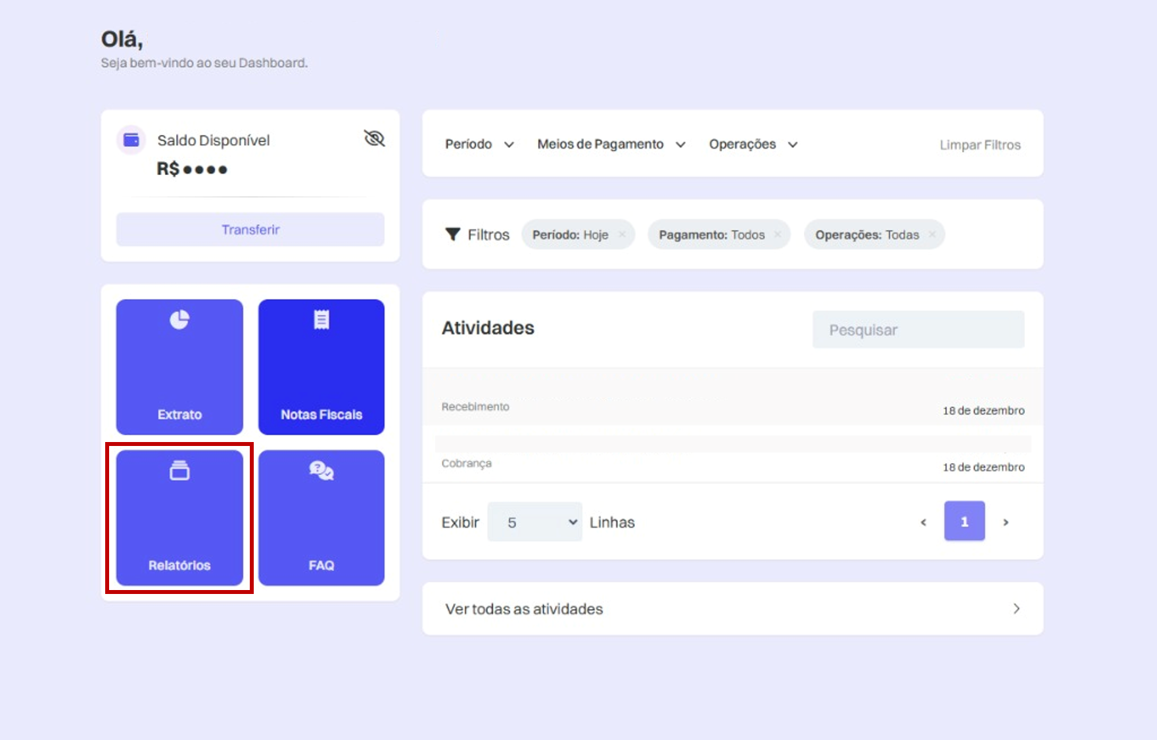Open the Relatórios tile
This screenshot has width=1157, height=740.
(x=179, y=518)
